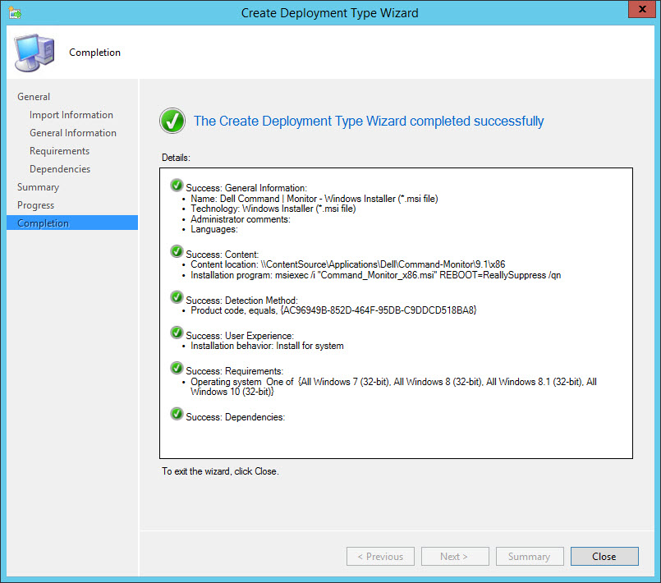Click the Product code detection method line
Image resolution: width=661 pixels, height=583 pixels.
(x=333, y=310)
